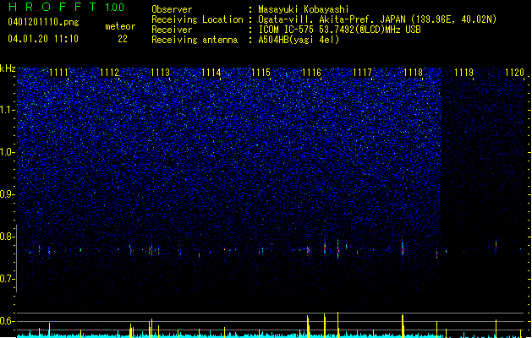532x338 pixels.
Task: Click the 1115 time axis label
Action: (261, 73)
